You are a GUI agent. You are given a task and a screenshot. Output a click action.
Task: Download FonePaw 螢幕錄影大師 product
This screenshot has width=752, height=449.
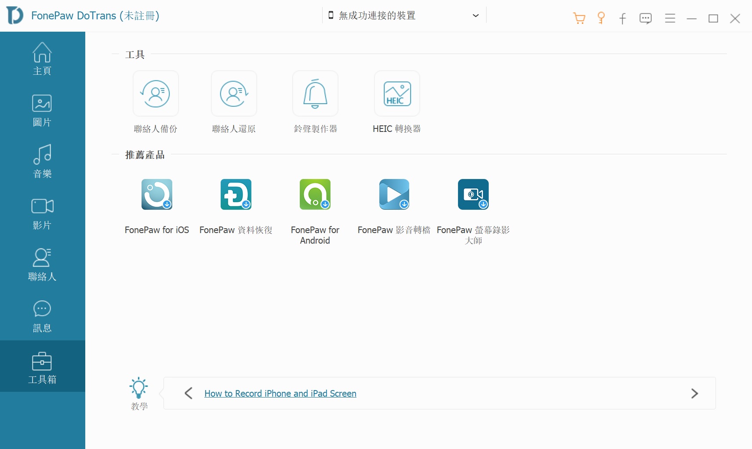click(473, 194)
